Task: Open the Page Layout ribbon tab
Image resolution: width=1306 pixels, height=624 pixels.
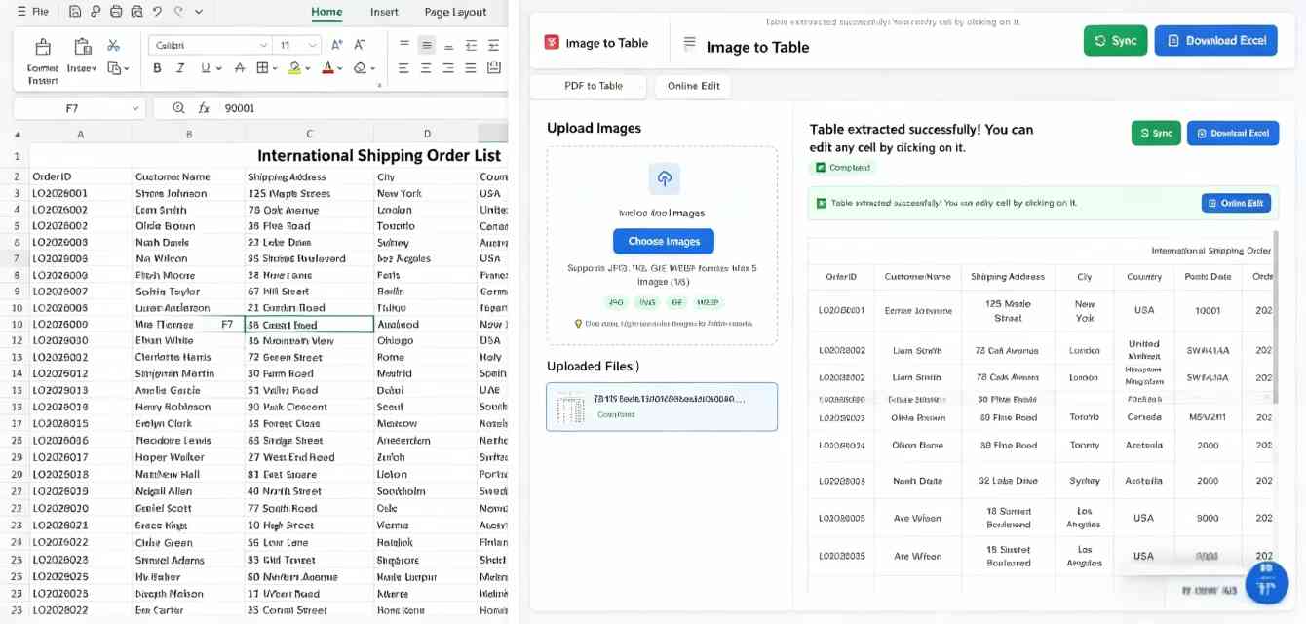Action: point(455,12)
